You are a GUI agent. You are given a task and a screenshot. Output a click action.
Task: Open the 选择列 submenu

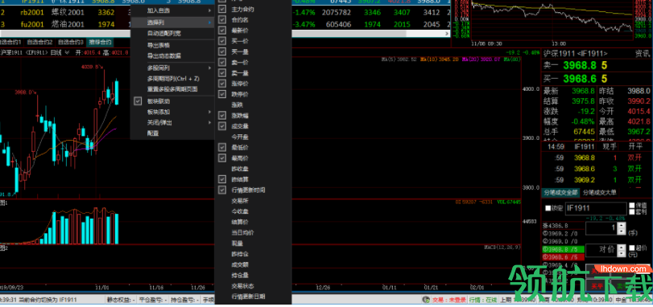coord(172,22)
